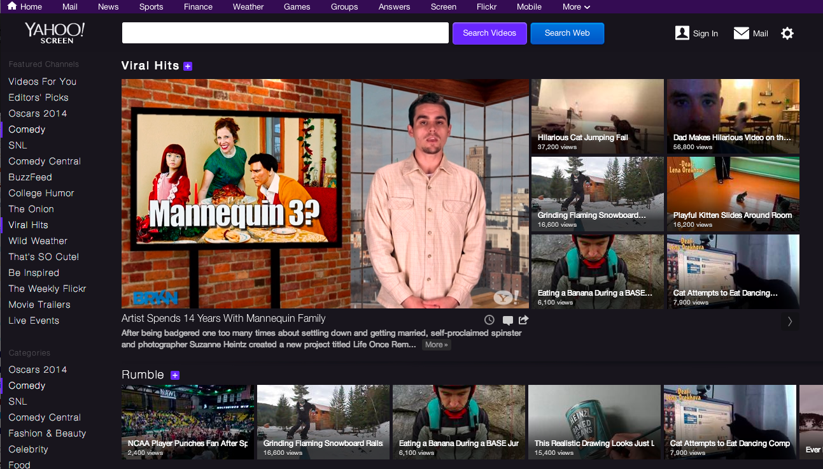Open Games in the top navigation
The height and width of the screenshot is (469, 823).
coord(297,7)
